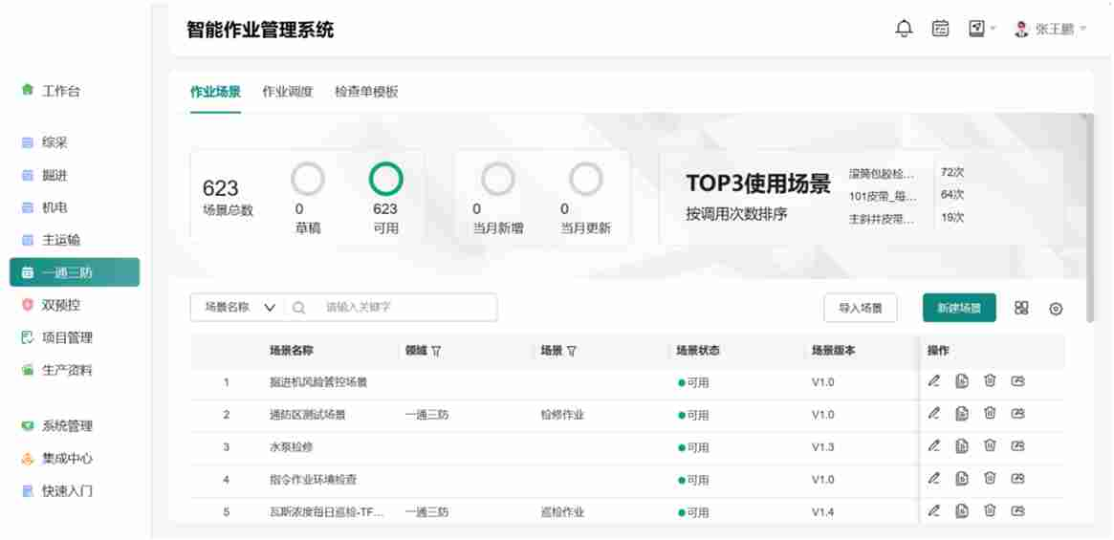This screenshot has height=540, width=1114.
Task: Click the search magnifier icon
Action: tap(299, 308)
